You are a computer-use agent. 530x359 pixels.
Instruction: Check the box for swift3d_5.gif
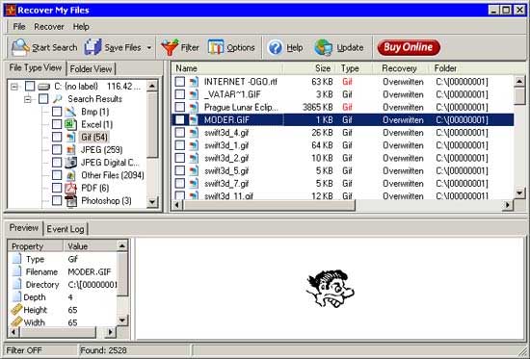[x=180, y=170]
